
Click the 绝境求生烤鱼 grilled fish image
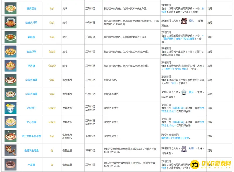pos(11,150)
